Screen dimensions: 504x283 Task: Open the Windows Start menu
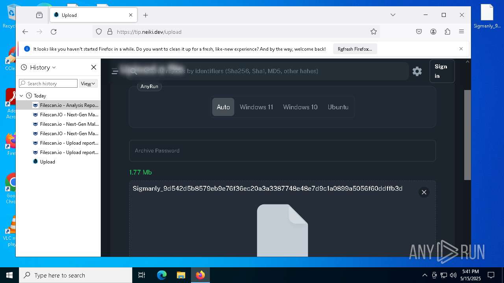click(9, 275)
